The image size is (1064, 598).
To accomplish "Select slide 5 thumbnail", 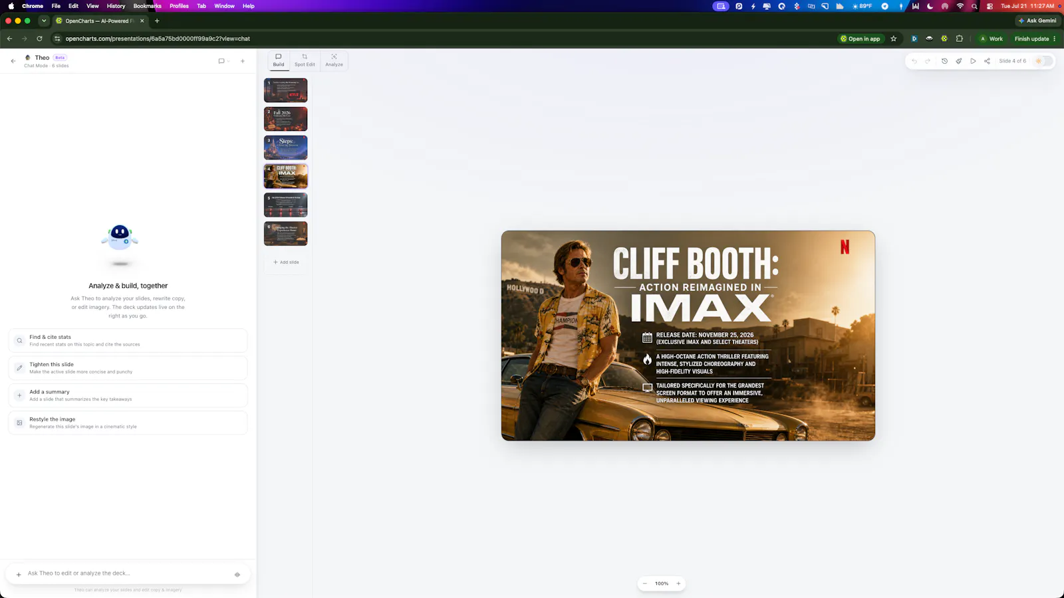I will point(286,205).
